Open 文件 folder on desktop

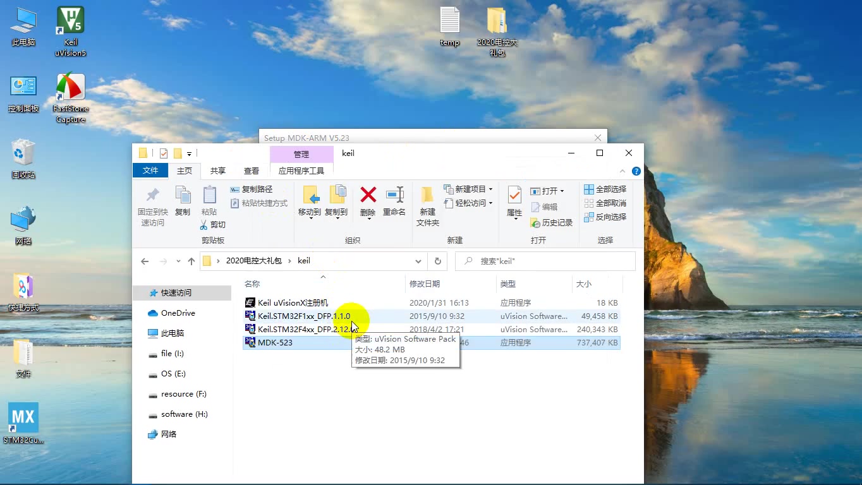[x=23, y=359]
